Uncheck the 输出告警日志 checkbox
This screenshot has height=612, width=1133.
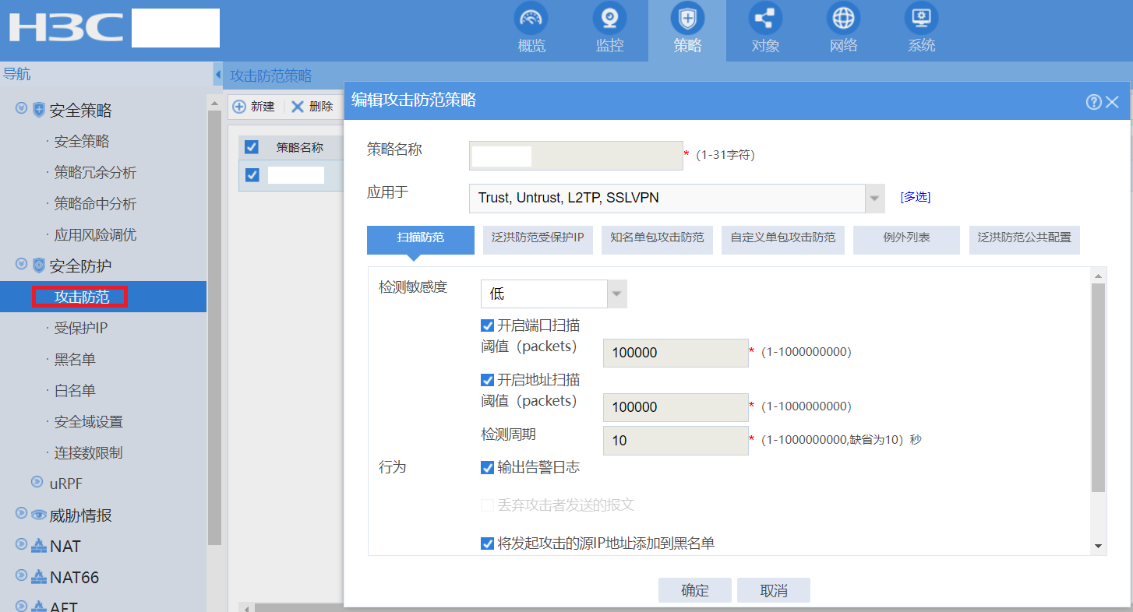488,468
